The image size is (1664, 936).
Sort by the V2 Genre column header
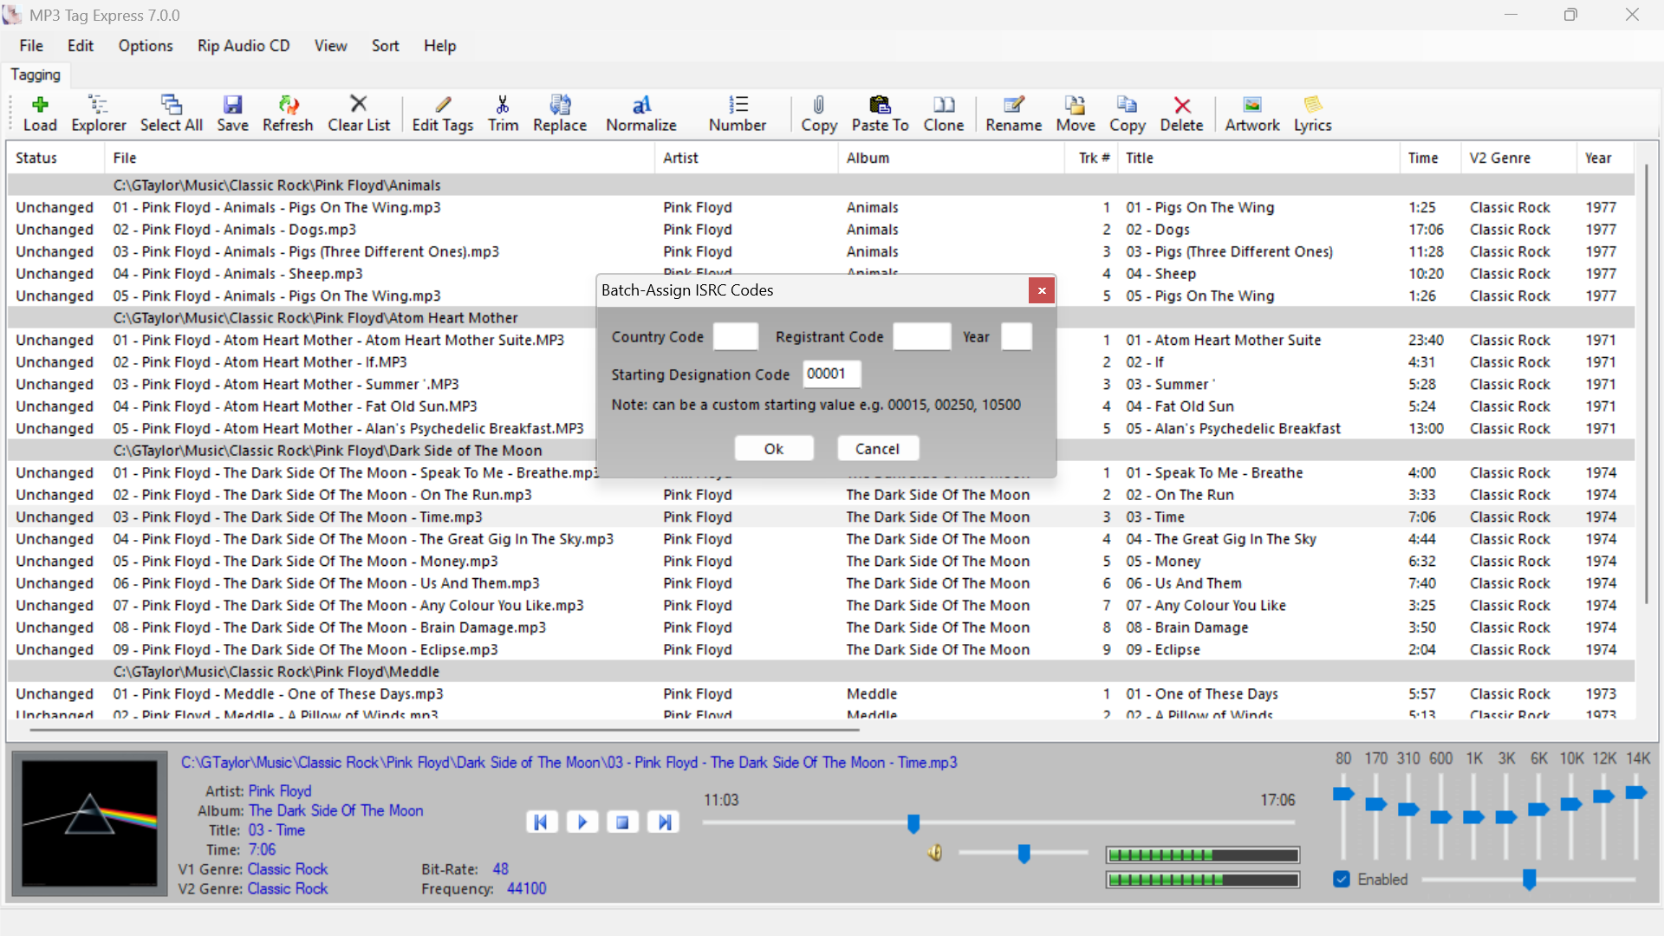click(x=1519, y=158)
